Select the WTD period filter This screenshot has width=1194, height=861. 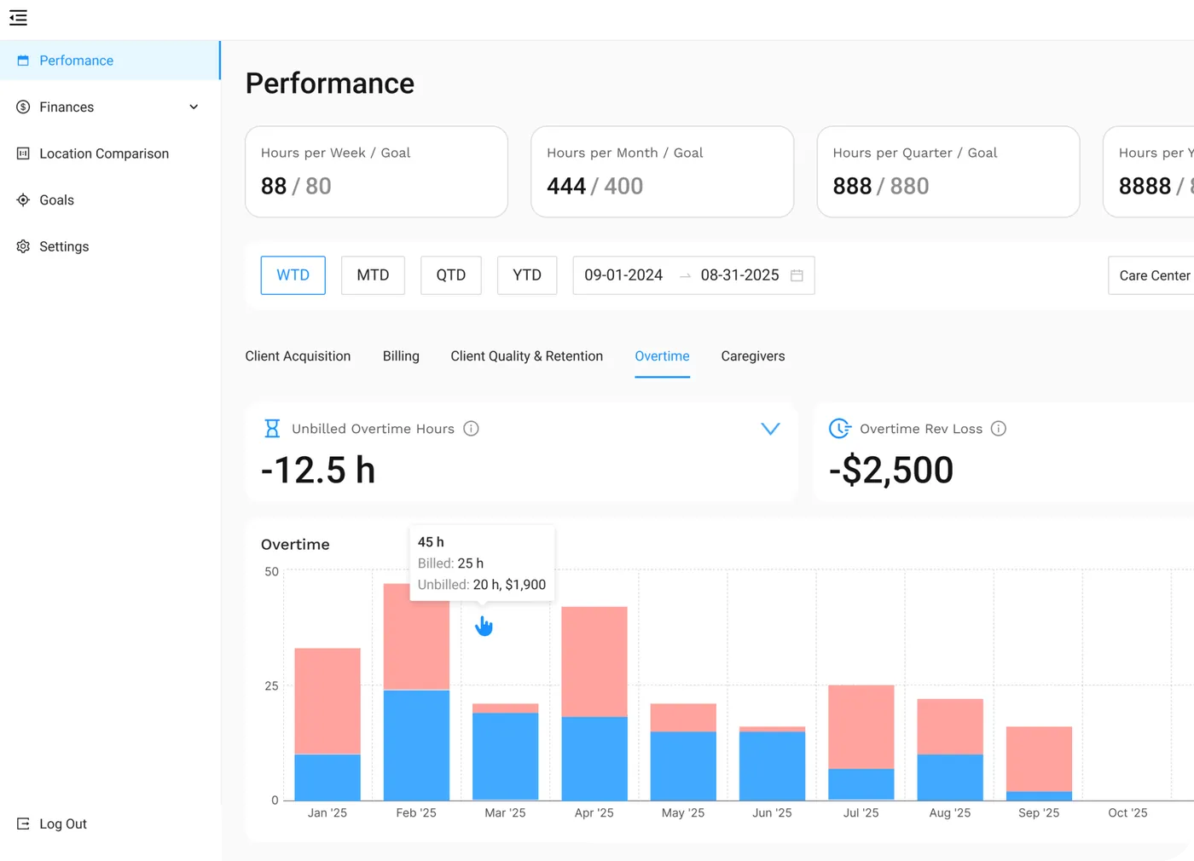pos(293,275)
